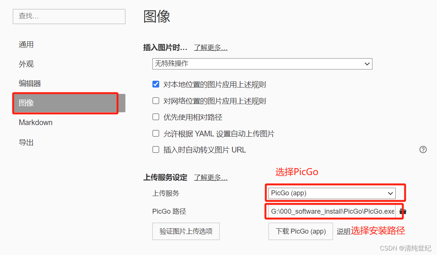Click 了解更多 next to 插入图片时
This screenshot has height=255, width=437.
pos(210,47)
